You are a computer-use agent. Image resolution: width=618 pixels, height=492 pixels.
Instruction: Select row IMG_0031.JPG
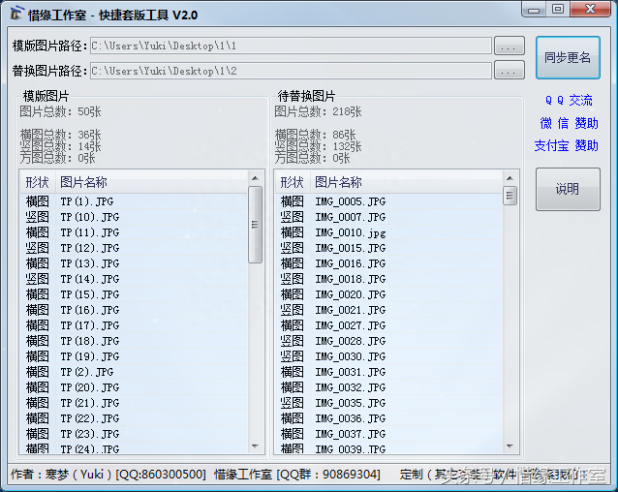tap(388, 372)
